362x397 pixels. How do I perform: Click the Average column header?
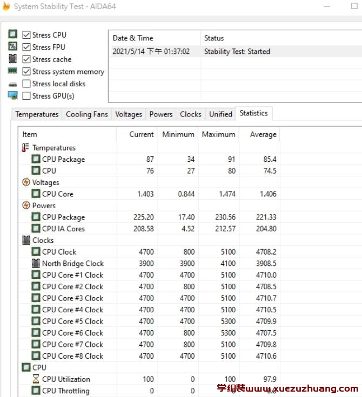coord(263,134)
